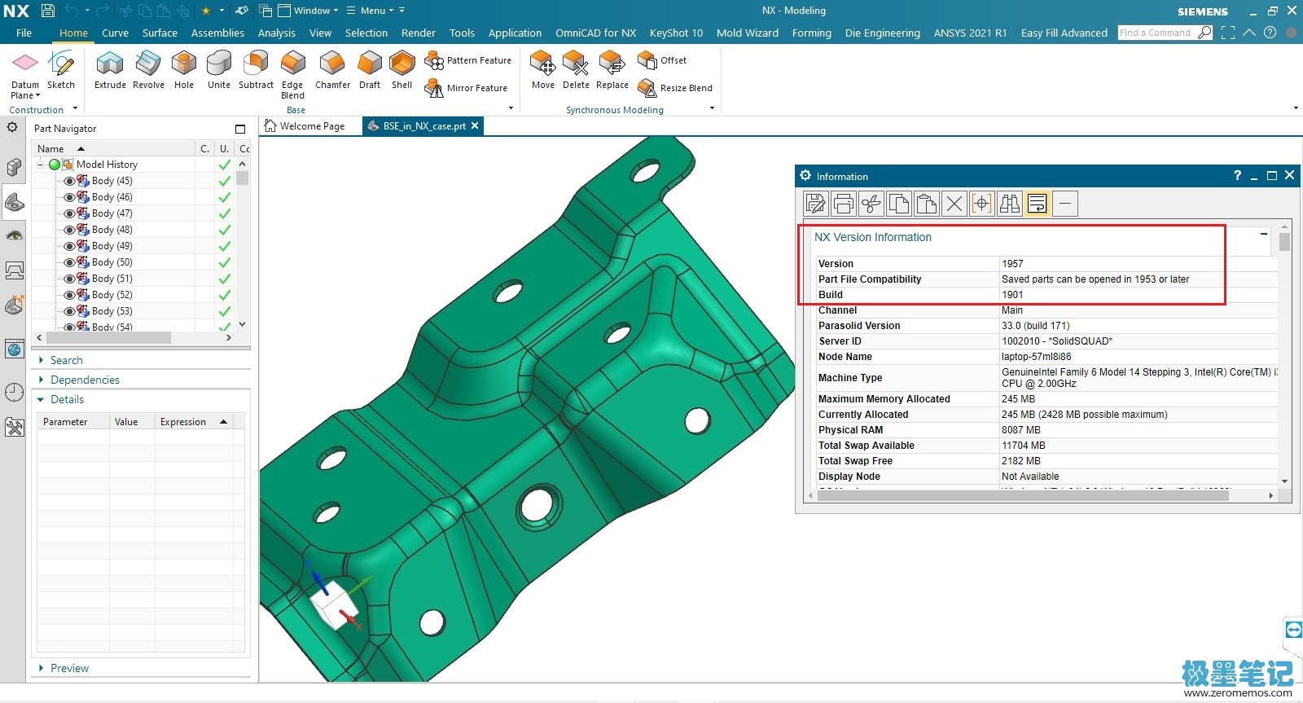Toggle visibility of Body (48)
The height and width of the screenshot is (703, 1303).
69,230
